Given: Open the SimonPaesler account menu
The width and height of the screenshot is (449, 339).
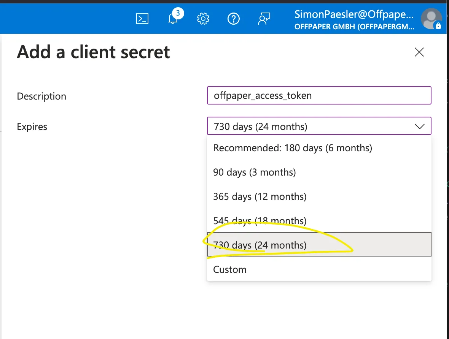Looking at the screenshot, I should pyautogui.click(x=354, y=14).
